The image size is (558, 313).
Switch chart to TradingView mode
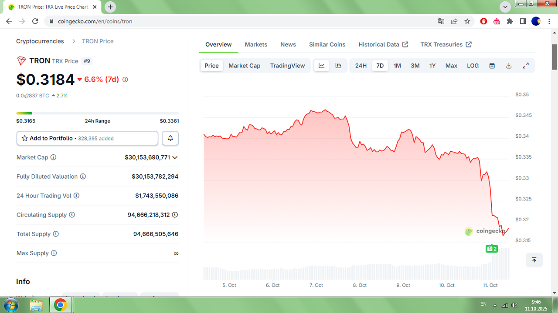(x=287, y=66)
